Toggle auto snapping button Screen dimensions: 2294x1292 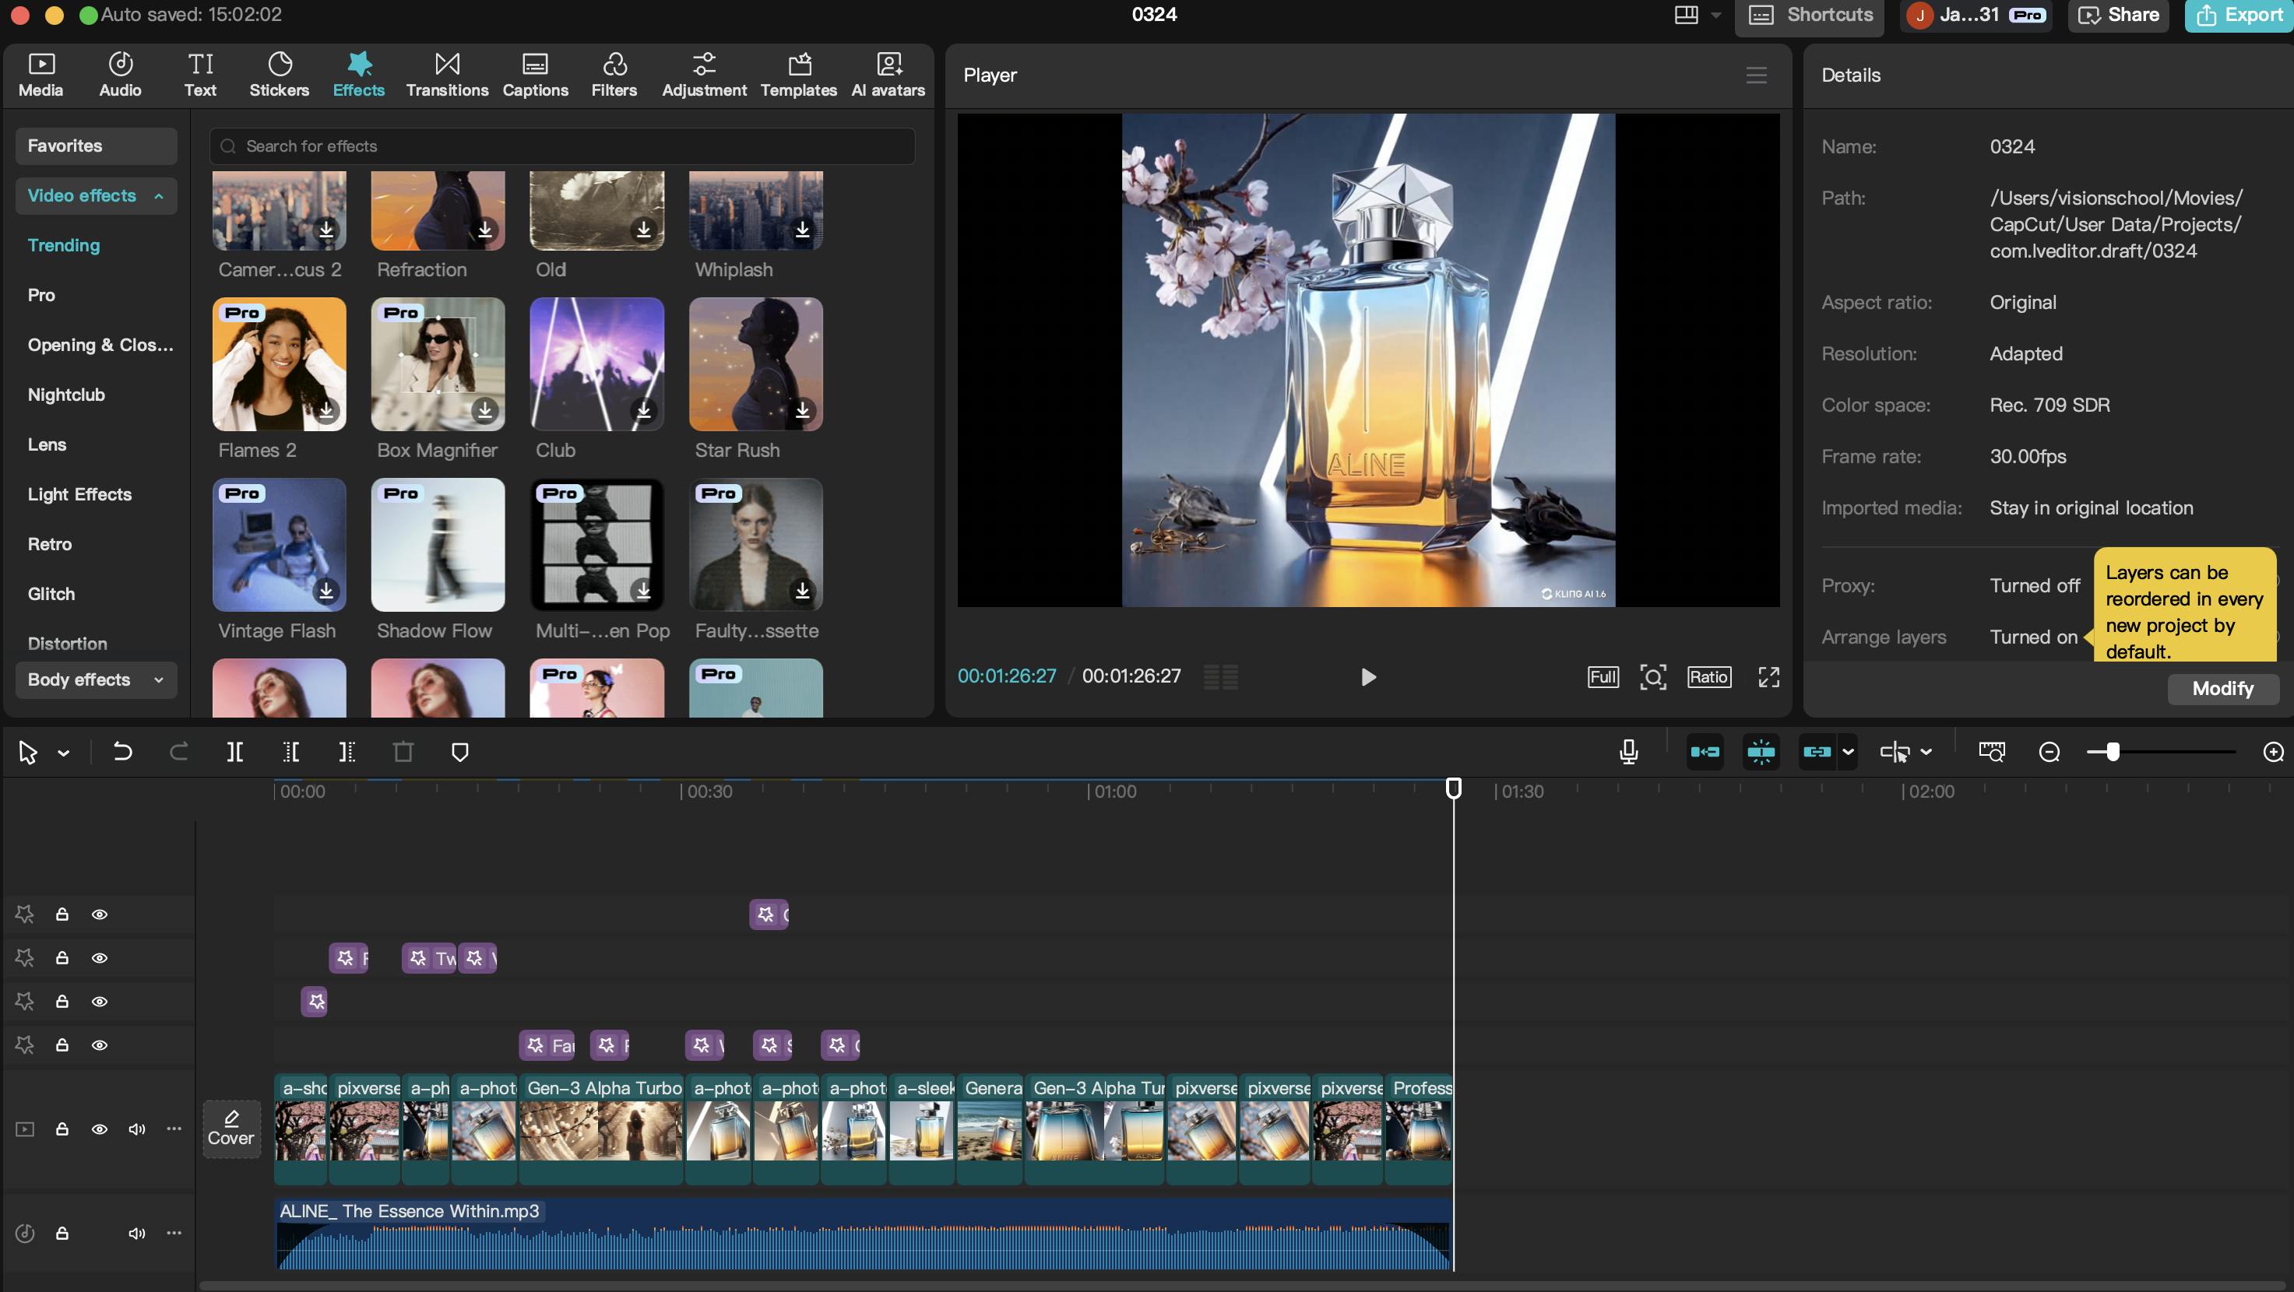click(1761, 753)
